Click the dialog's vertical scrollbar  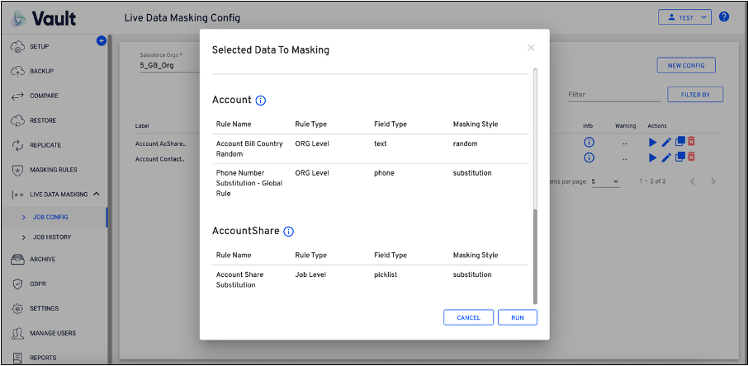(x=534, y=256)
